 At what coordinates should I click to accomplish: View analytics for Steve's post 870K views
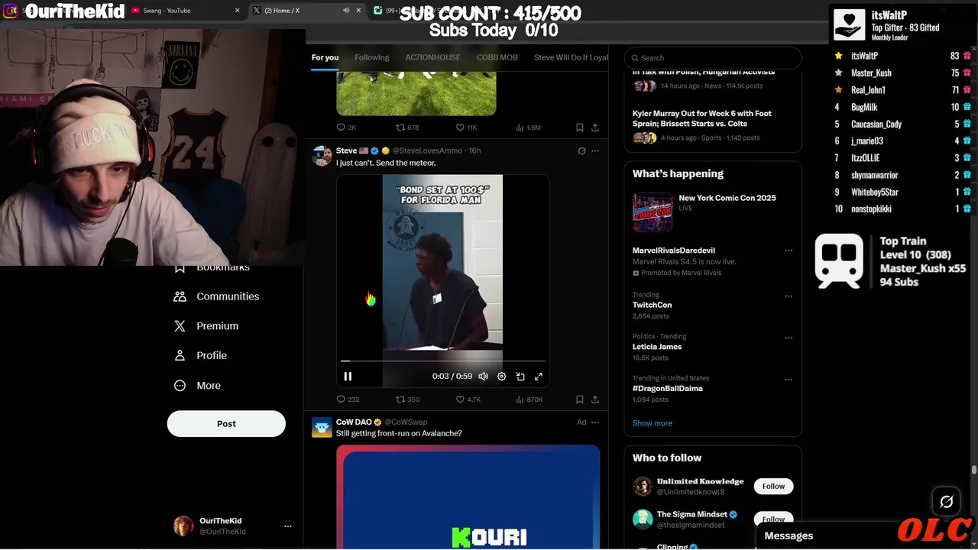click(529, 399)
